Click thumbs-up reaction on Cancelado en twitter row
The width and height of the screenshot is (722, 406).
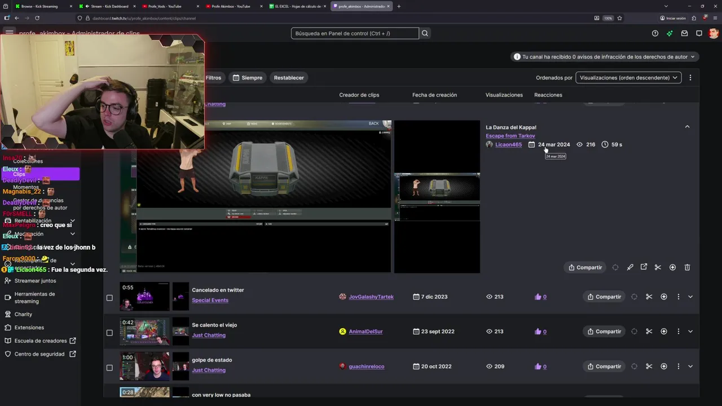click(x=538, y=297)
